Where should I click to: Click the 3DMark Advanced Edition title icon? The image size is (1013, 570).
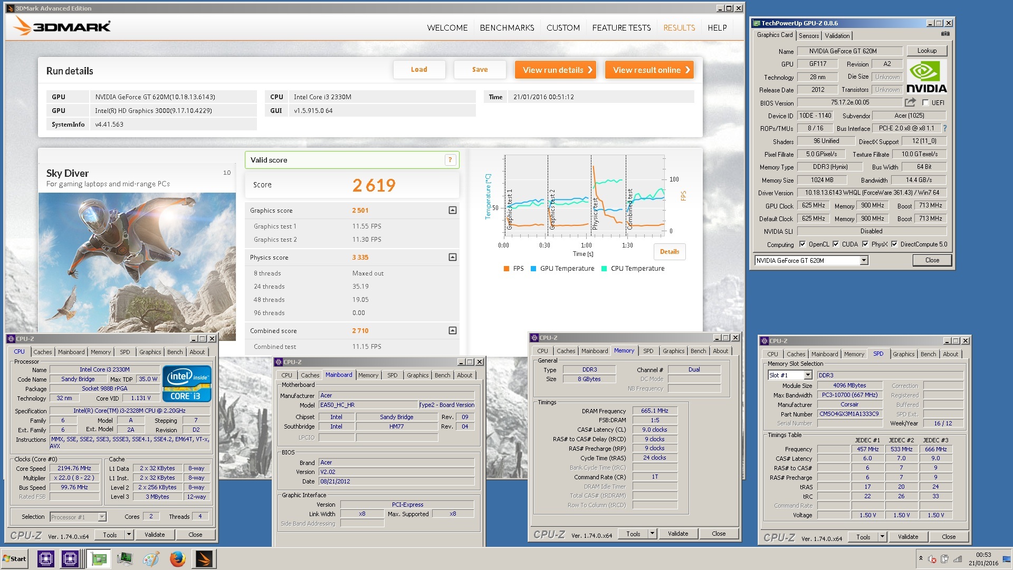pyautogui.click(x=10, y=8)
